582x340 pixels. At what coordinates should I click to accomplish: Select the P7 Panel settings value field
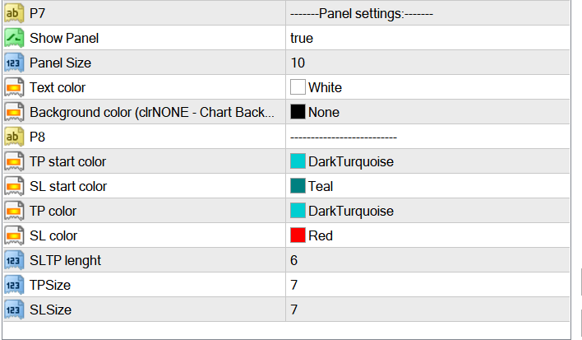[427, 13]
